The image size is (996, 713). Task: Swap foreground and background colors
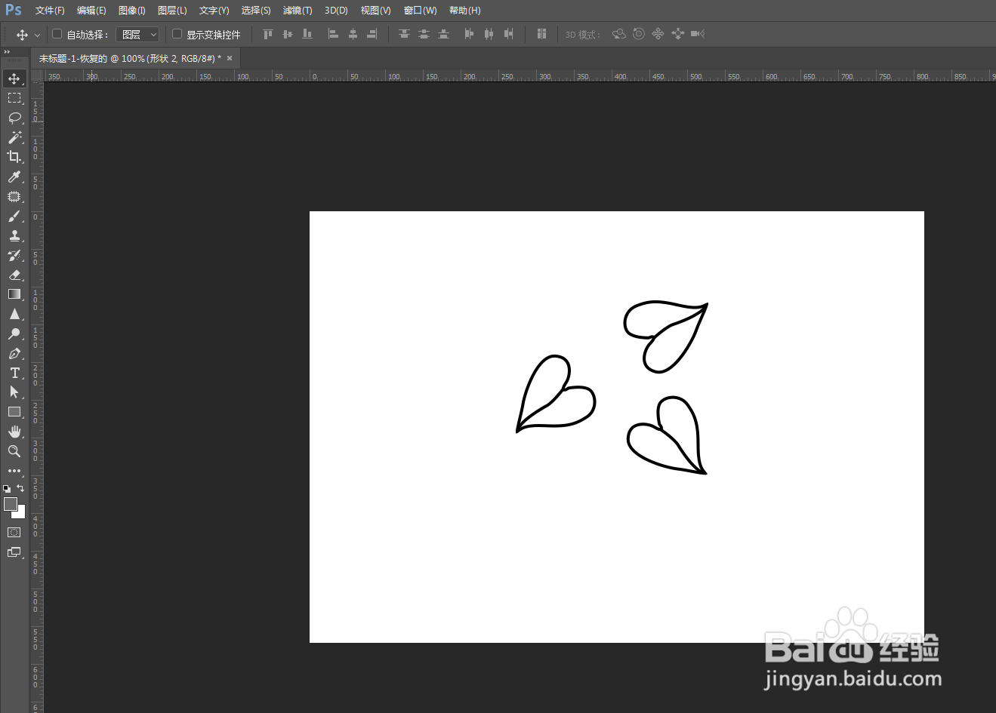20,488
